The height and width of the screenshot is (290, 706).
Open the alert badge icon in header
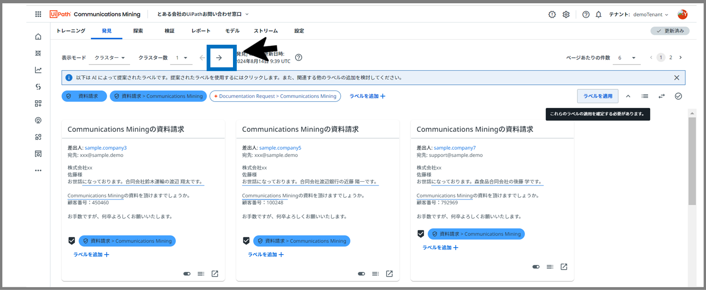552,15
